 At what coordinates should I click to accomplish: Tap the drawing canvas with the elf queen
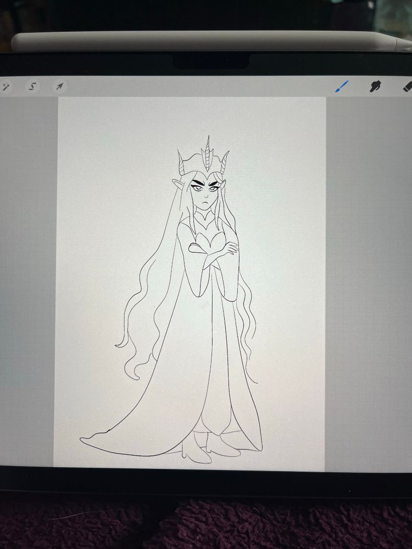tap(190, 284)
